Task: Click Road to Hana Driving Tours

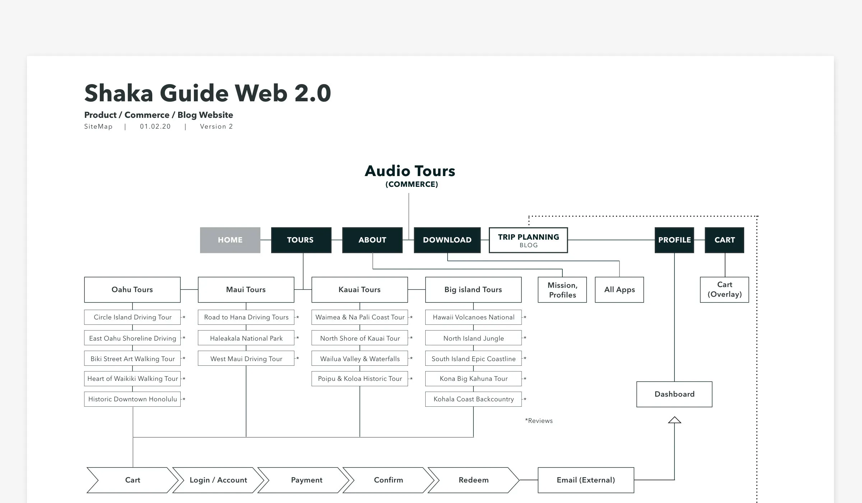Action: pyautogui.click(x=246, y=317)
